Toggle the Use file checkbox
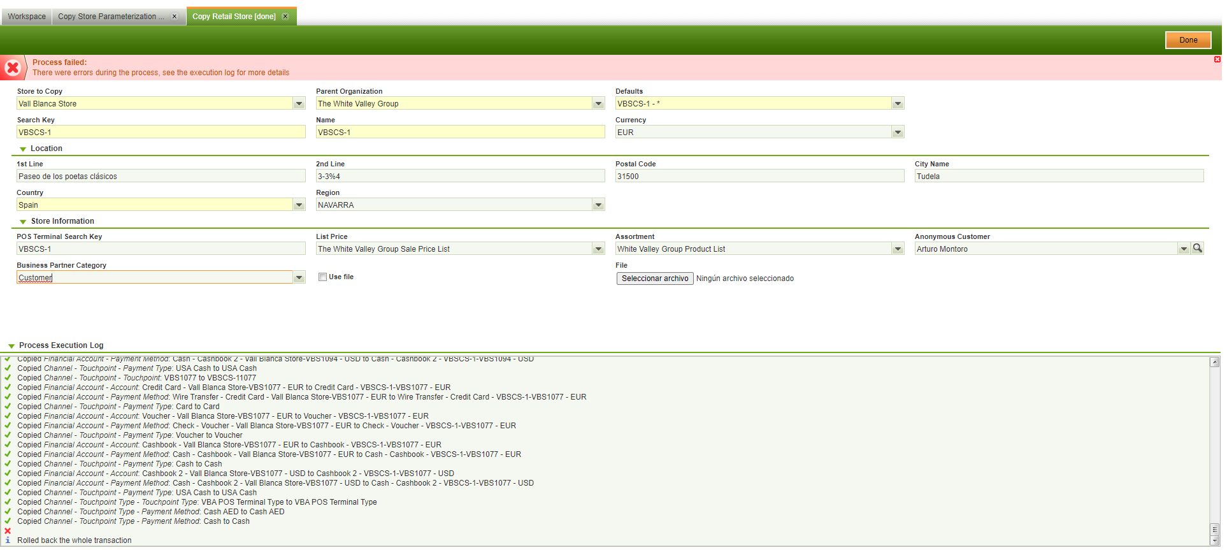 [322, 277]
